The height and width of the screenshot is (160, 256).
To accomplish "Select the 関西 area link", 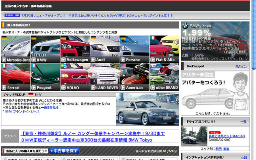I will click(218, 149).
